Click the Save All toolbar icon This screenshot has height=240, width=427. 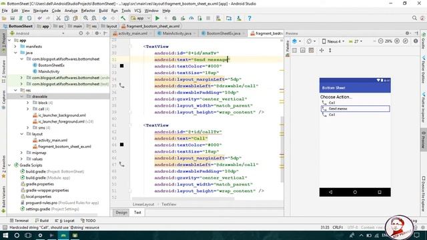pyautogui.click(x=12, y=18)
